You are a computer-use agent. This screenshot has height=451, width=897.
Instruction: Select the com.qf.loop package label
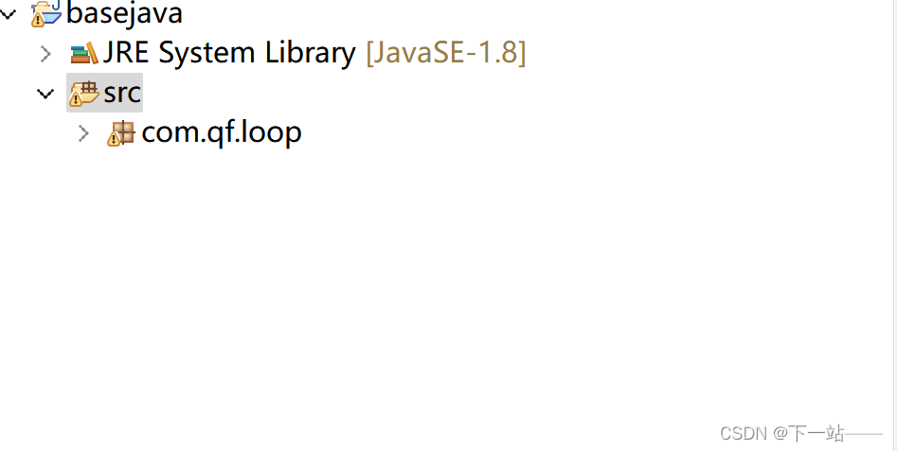tap(222, 133)
